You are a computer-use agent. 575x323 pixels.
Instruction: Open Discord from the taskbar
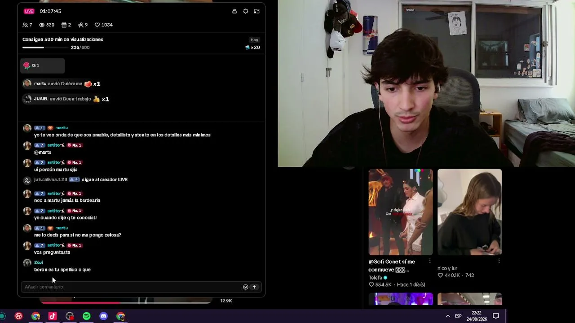(103, 316)
